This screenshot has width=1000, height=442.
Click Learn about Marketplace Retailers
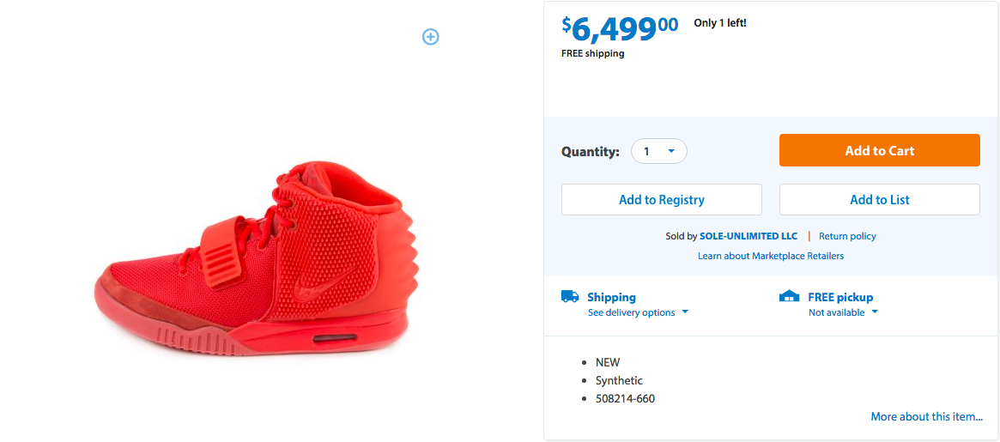pos(771,256)
